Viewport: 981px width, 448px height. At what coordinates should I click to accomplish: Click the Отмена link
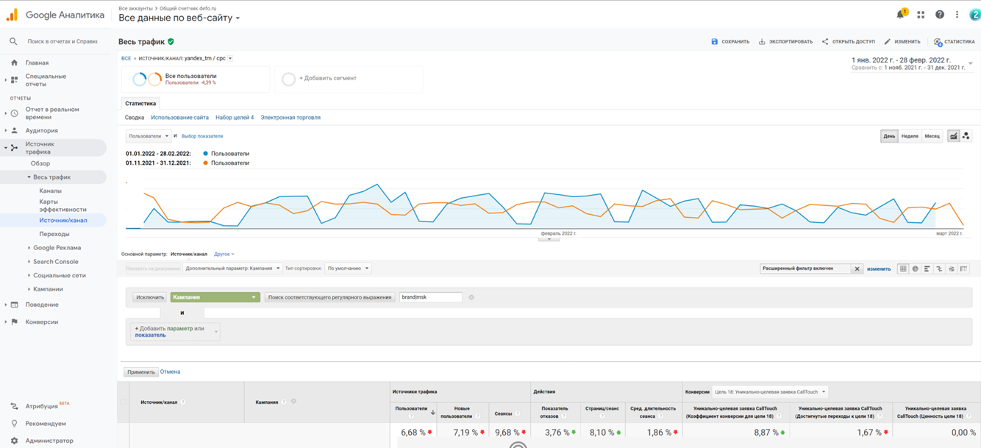pos(170,372)
